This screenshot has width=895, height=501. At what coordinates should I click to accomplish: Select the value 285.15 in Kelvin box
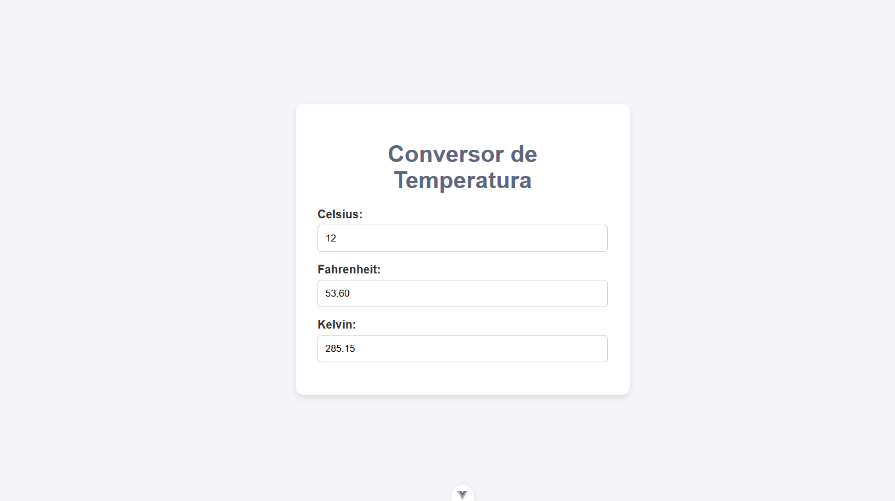pos(340,348)
